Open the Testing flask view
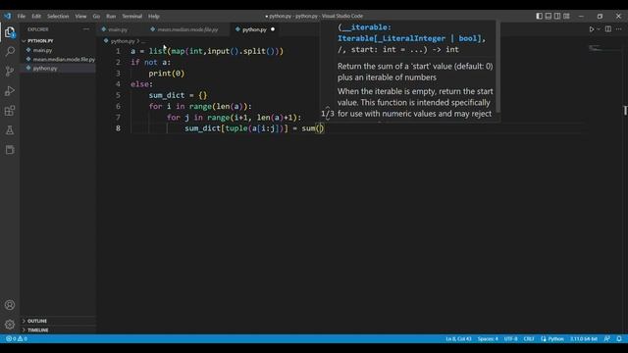This screenshot has height=353, width=628. click(10, 130)
